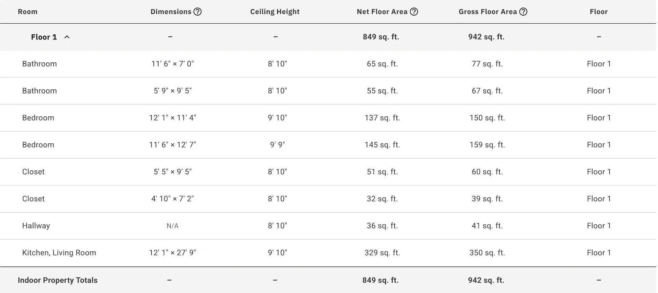
Task: Select the Indoor Property Totals row
Action: (x=328, y=280)
